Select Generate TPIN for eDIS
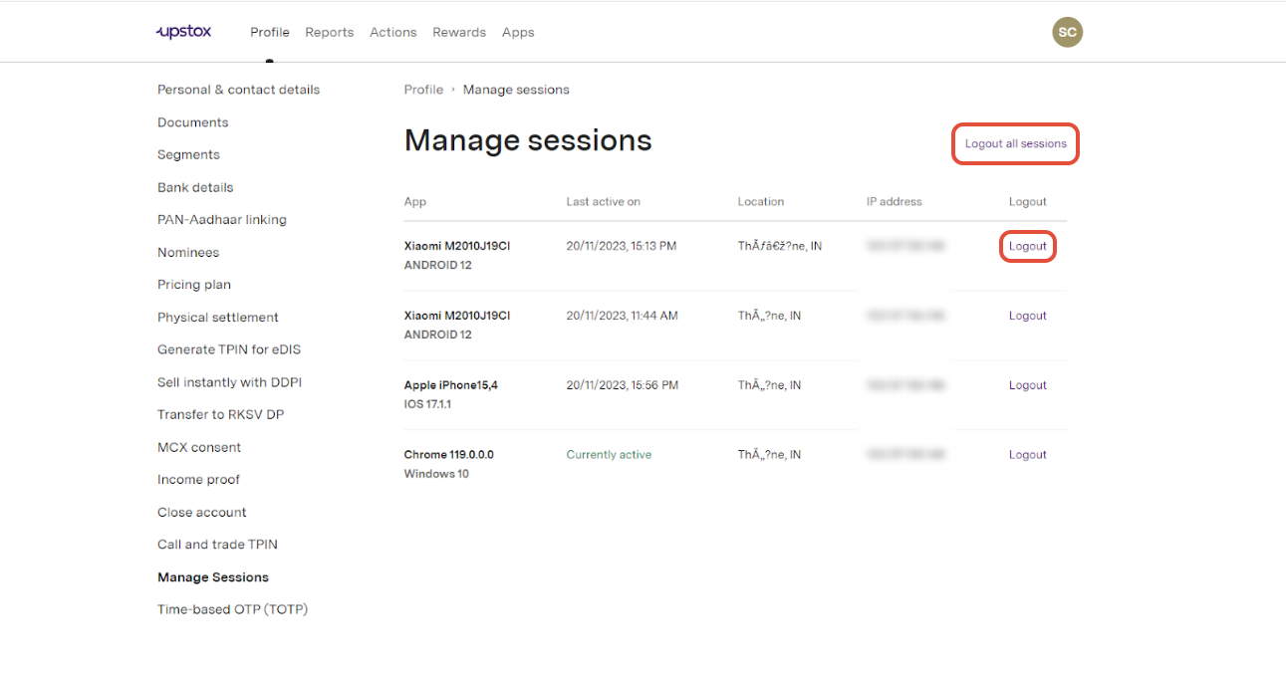The height and width of the screenshot is (678, 1286). click(229, 349)
